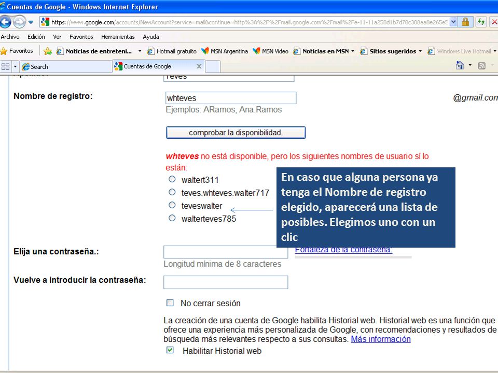The width and height of the screenshot is (498, 373).
Task: Uncheck the Habilitar Historial web checkbox
Action: click(170, 350)
